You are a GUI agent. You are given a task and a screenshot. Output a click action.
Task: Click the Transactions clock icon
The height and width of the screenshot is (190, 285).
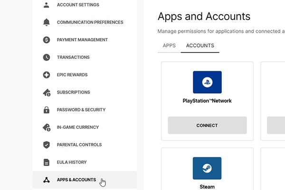[x=47, y=57]
